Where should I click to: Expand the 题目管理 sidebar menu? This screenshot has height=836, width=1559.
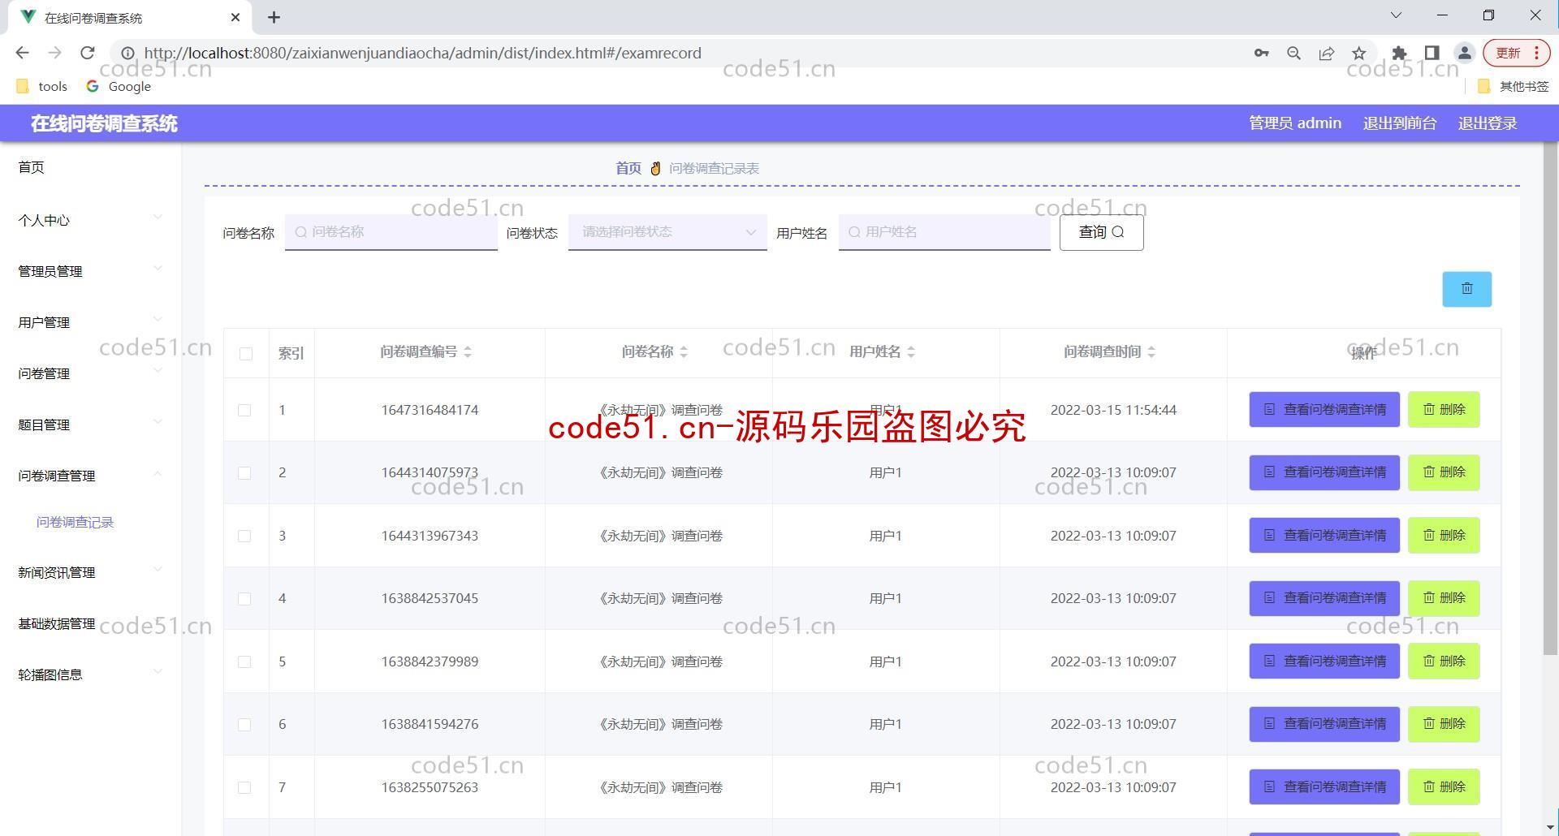(90, 424)
